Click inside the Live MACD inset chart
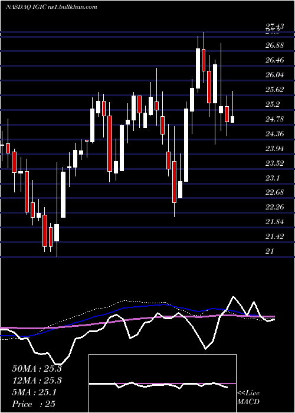Viewport: 295px width, 413px height. (162, 383)
